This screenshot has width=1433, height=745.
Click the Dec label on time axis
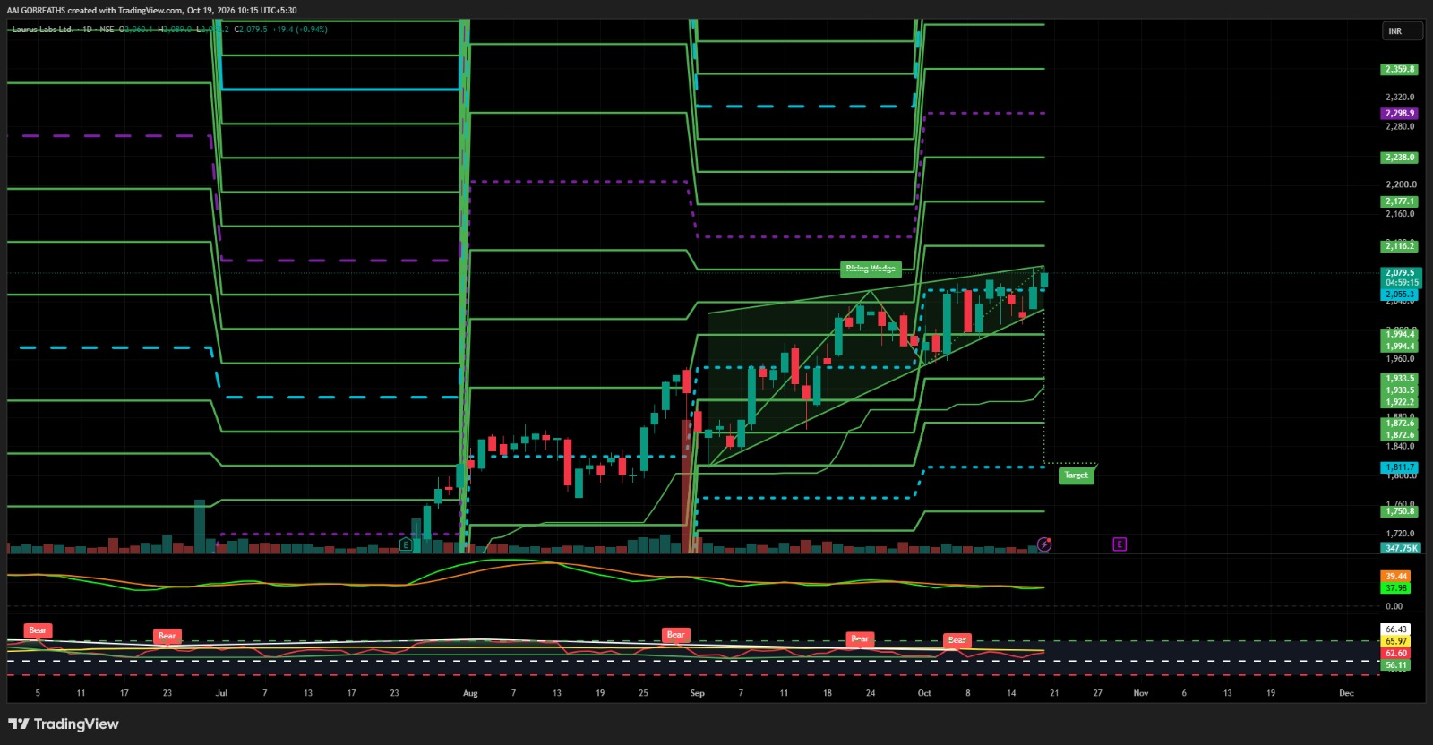(1346, 693)
